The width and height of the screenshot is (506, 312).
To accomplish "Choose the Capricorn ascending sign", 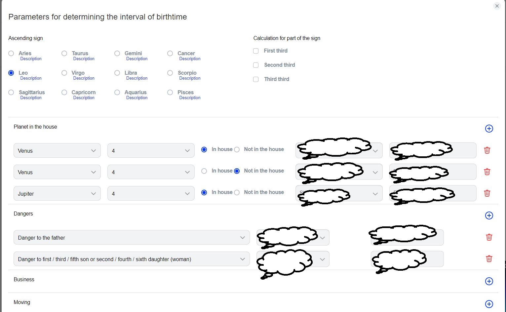I will [x=64, y=93].
